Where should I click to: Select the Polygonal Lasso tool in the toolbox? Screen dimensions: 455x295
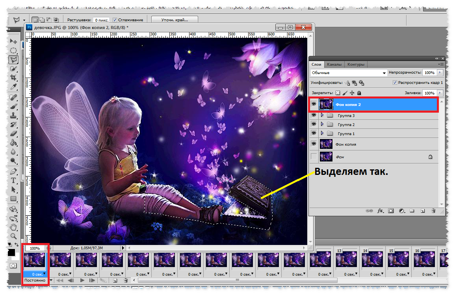click(x=13, y=60)
